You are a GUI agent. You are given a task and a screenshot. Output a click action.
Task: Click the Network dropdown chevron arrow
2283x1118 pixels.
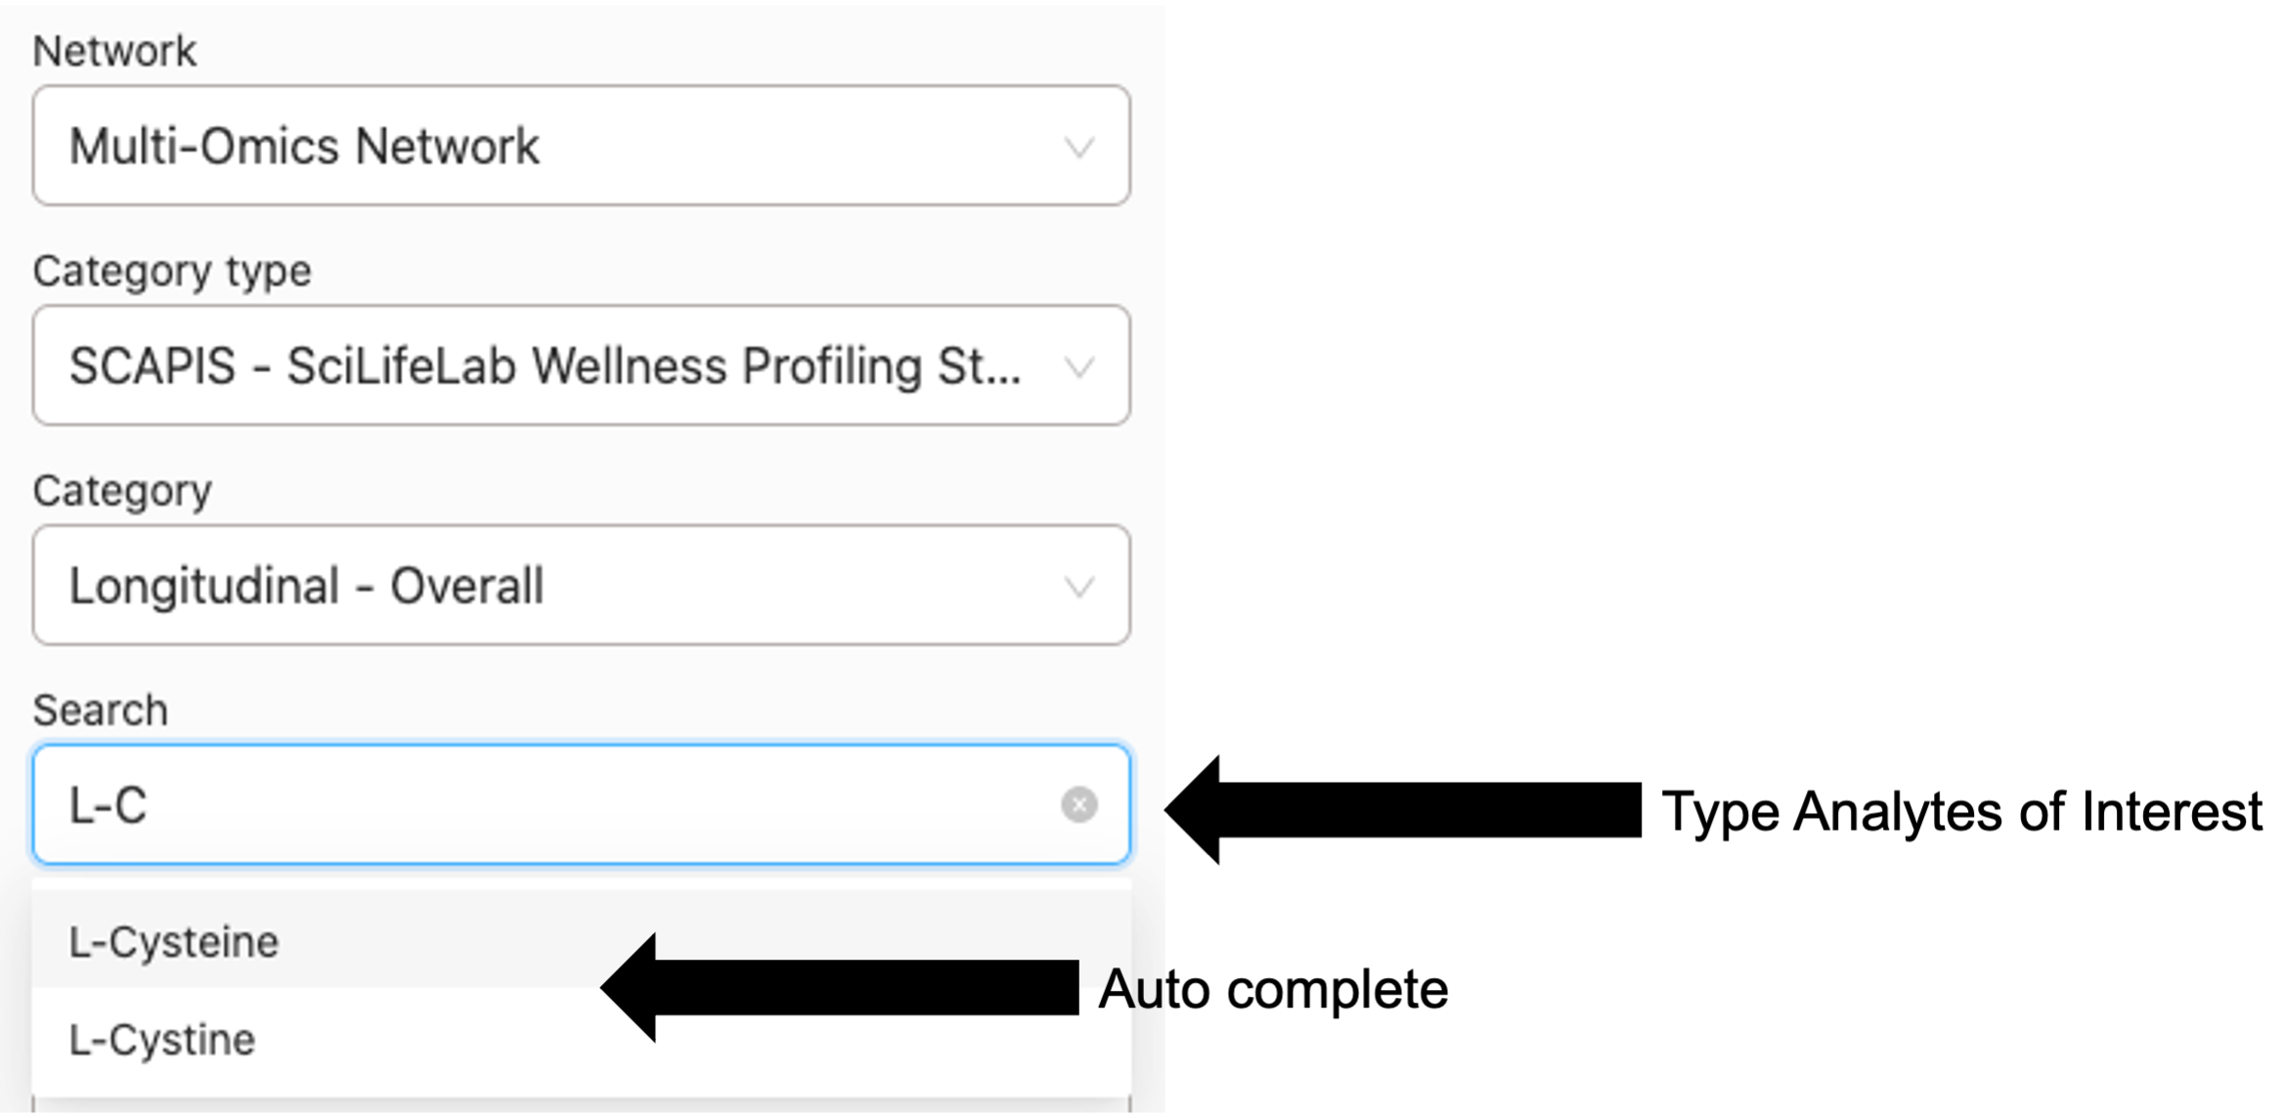pyautogui.click(x=1078, y=148)
